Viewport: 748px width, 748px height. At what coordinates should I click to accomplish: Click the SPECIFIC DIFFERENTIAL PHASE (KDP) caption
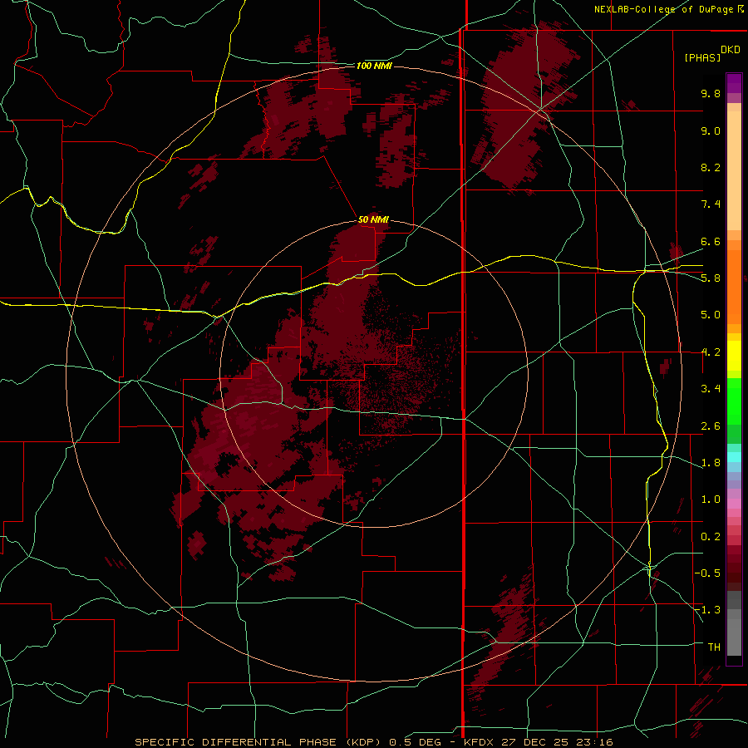pyautogui.click(x=258, y=742)
